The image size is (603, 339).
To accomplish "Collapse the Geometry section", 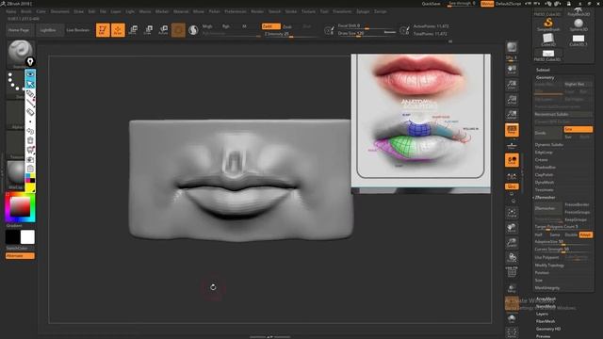I will click(545, 77).
